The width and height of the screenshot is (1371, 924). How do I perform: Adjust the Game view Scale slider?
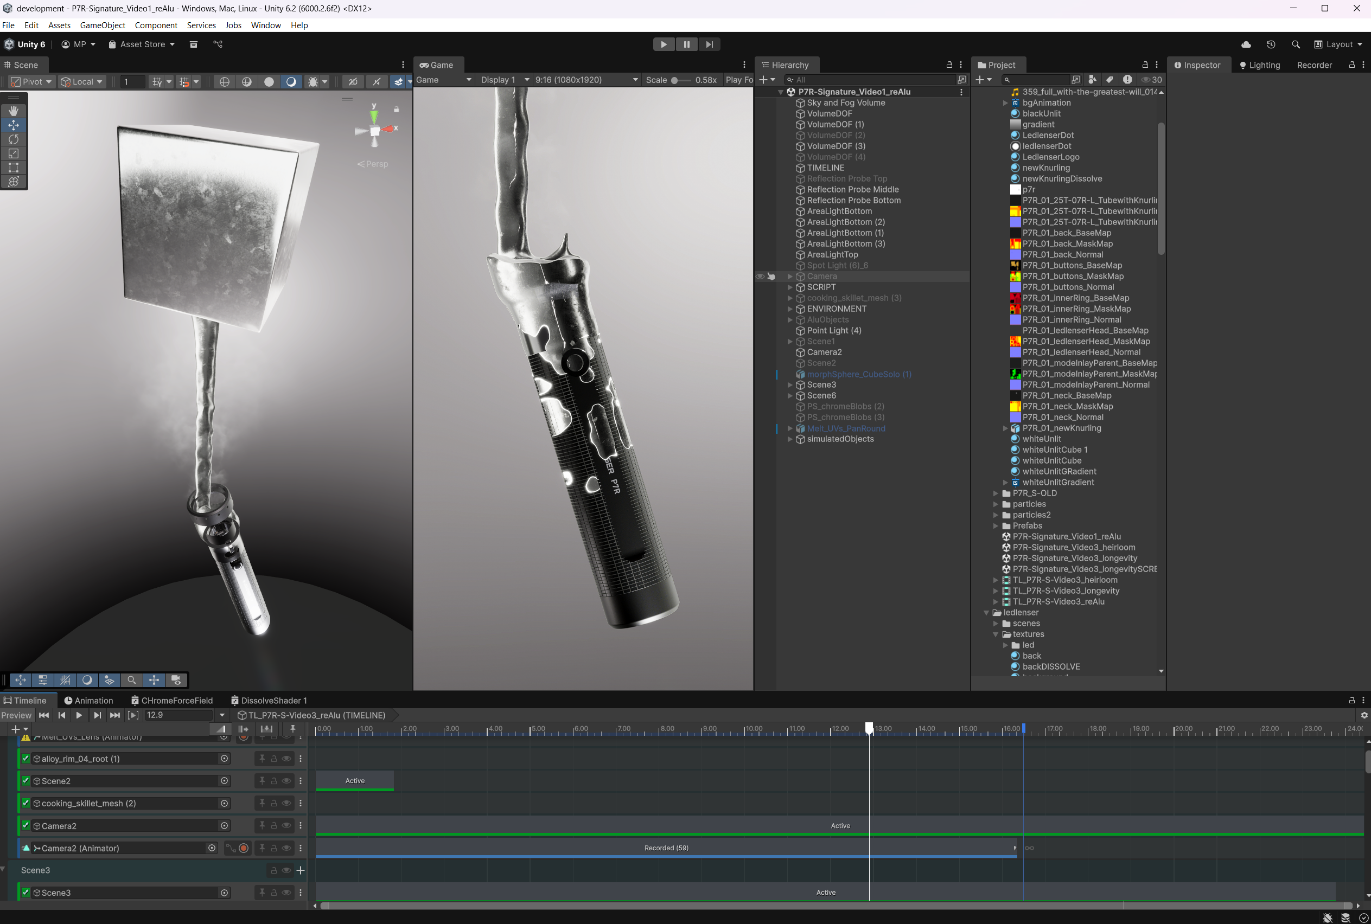[675, 80]
